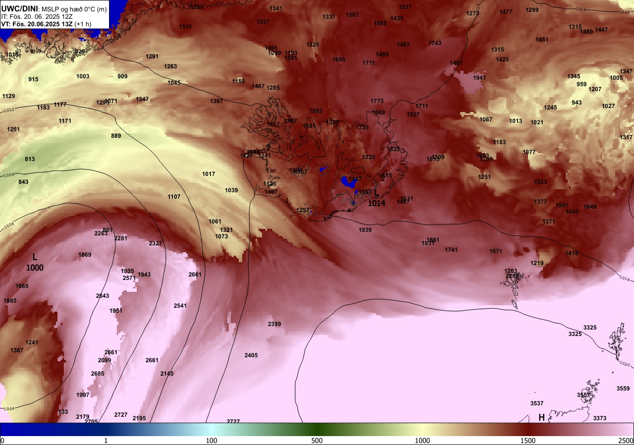Viewport: 634px width, 445px height.
Task: Click the 889 height value
Action: [x=116, y=136]
